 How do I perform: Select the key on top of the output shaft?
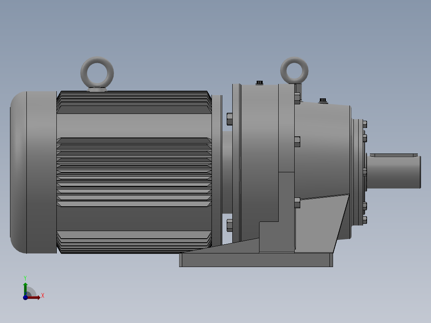(393, 156)
